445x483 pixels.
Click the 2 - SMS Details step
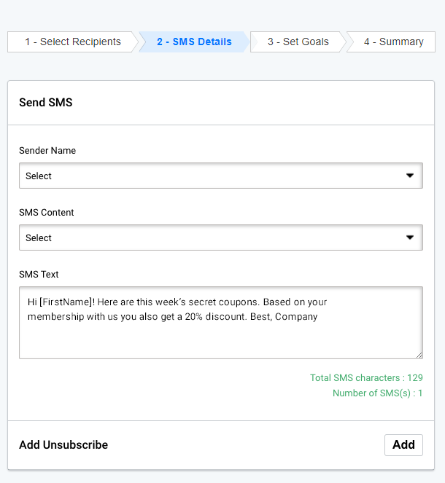pyautogui.click(x=194, y=42)
